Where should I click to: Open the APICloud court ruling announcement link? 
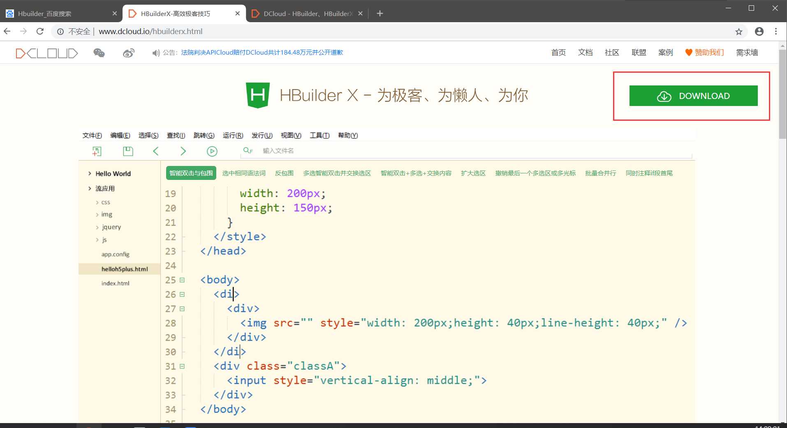point(262,53)
